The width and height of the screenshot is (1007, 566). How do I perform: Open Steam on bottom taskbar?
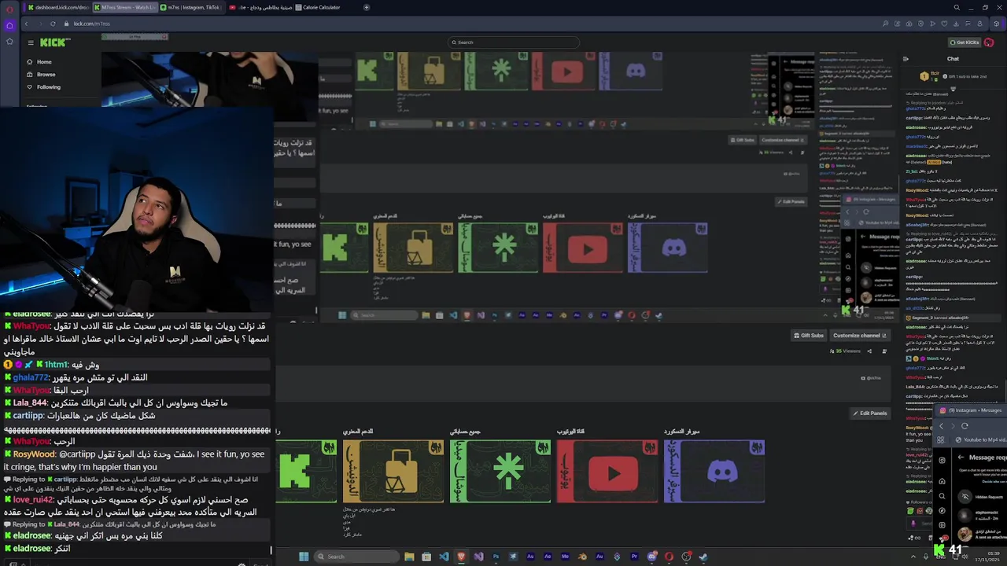pos(703,557)
